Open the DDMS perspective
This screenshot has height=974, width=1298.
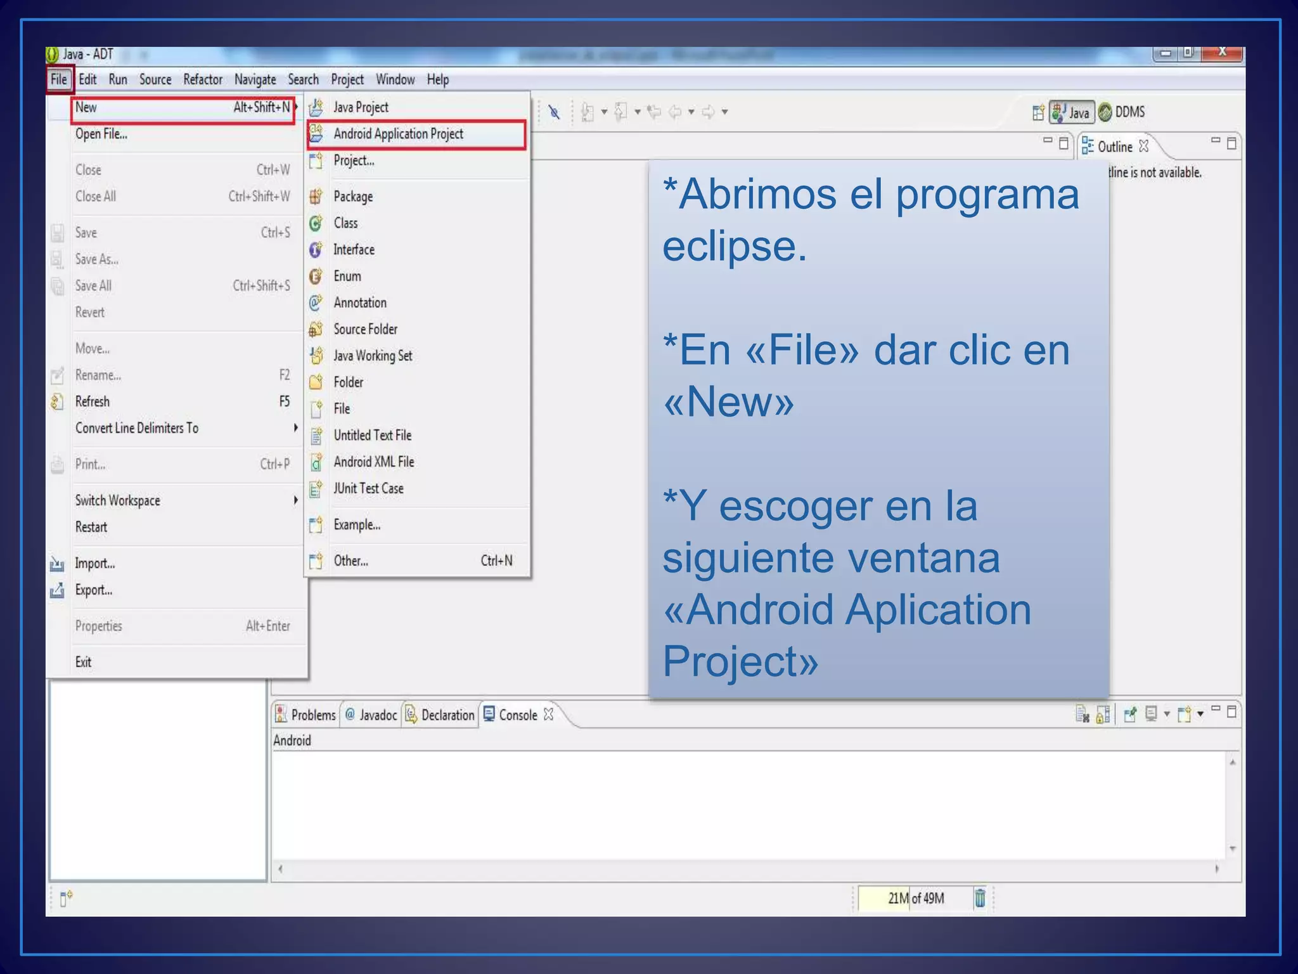pos(1122,112)
